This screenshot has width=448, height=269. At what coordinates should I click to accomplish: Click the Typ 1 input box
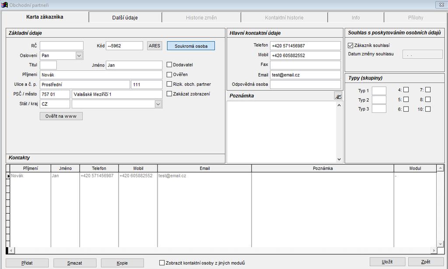(379, 91)
